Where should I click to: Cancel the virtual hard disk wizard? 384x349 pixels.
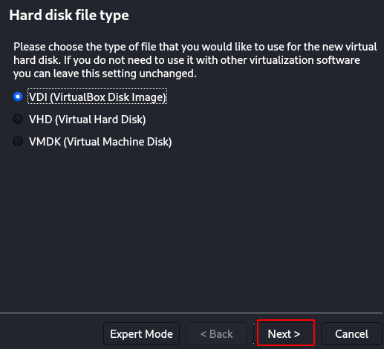(x=351, y=334)
